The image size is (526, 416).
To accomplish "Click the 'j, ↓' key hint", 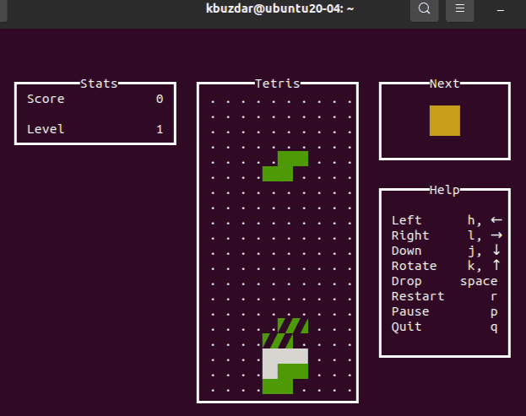I will (485, 251).
